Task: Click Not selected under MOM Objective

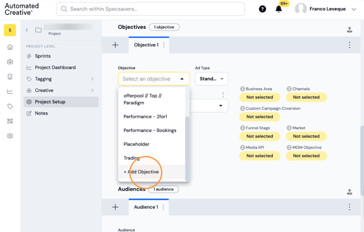Action: tap(306, 156)
